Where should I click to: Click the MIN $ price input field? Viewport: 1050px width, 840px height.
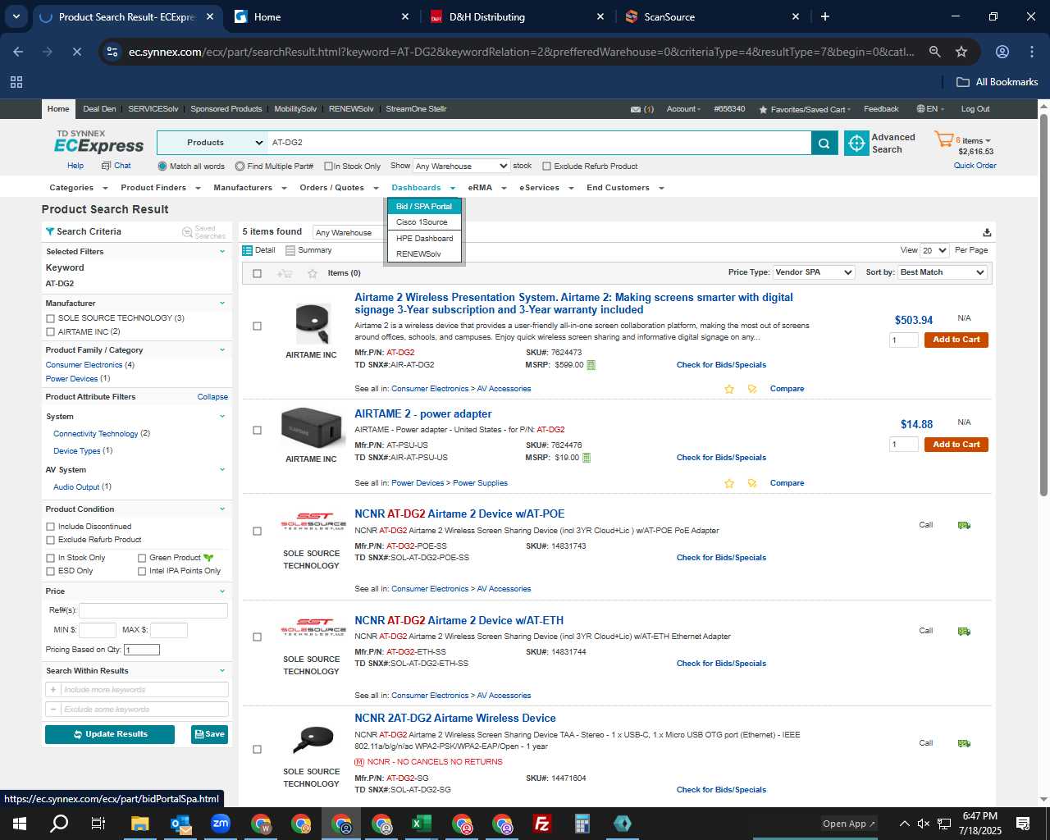coord(97,630)
